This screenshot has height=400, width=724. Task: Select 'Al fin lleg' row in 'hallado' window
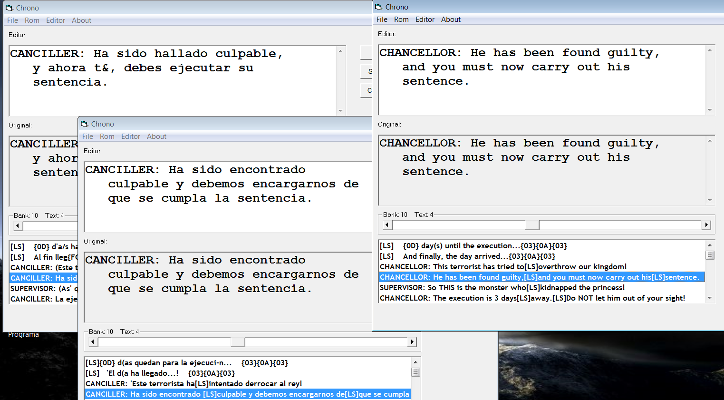click(44, 257)
